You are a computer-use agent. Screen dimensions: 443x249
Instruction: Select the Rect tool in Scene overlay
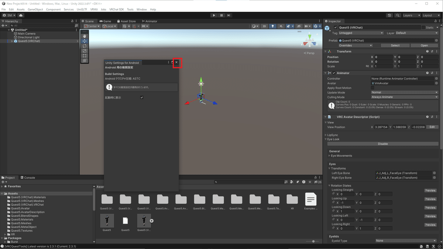point(85,56)
